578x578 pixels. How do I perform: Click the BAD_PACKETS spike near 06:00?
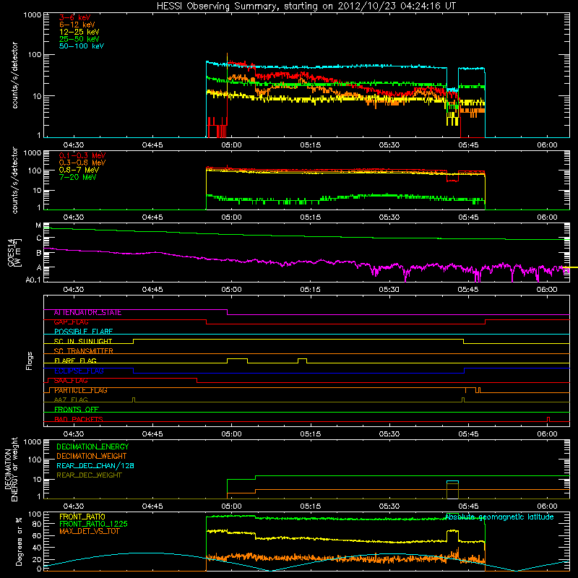[548, 419]
